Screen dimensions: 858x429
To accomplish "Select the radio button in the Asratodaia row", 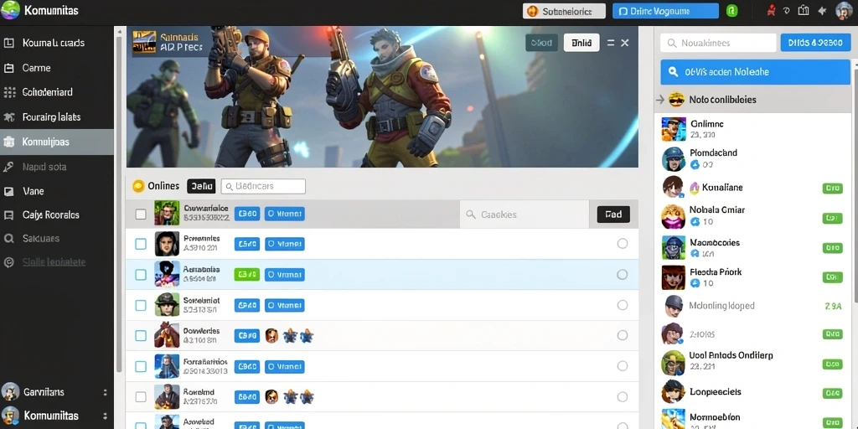I will point(623,275).
